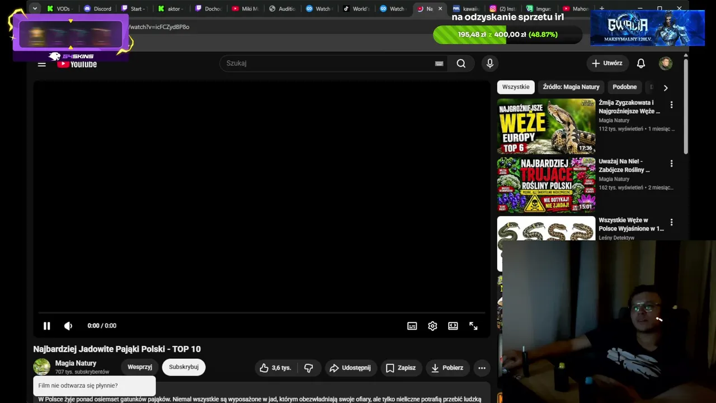Click the G4Skins overlay banner

(x=70, y=37)
